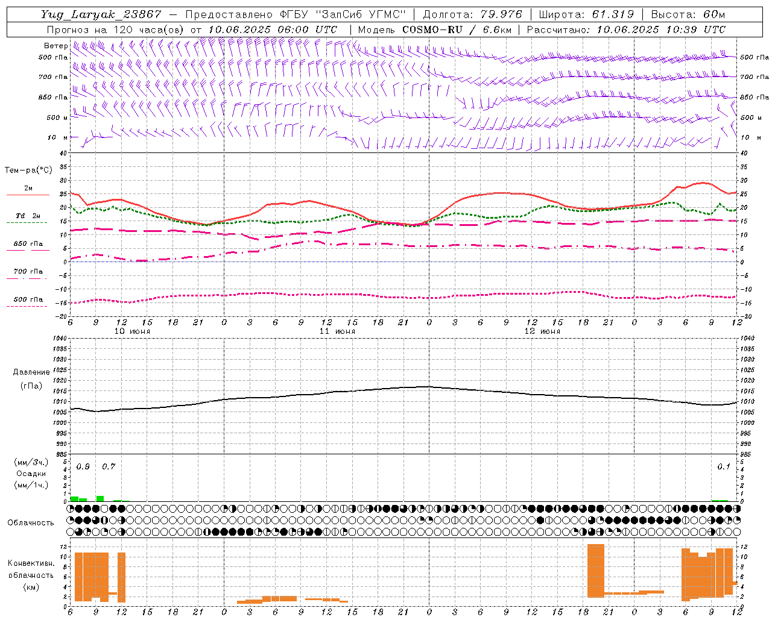This screenshot has height=617, width=772.
Task: Click the Ветер section label
Action: click(55, 46)
